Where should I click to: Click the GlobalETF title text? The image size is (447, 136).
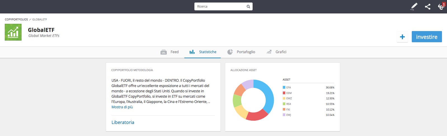(41, 30)
